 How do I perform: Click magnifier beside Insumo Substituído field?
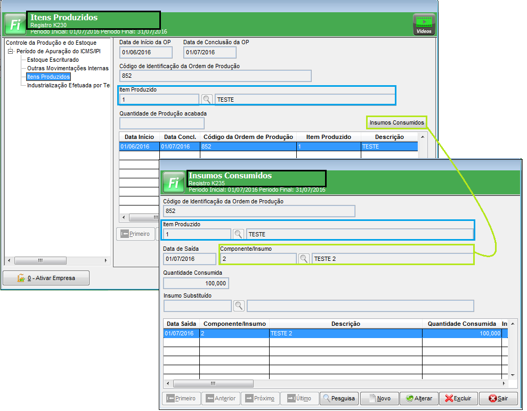point(239,306)
